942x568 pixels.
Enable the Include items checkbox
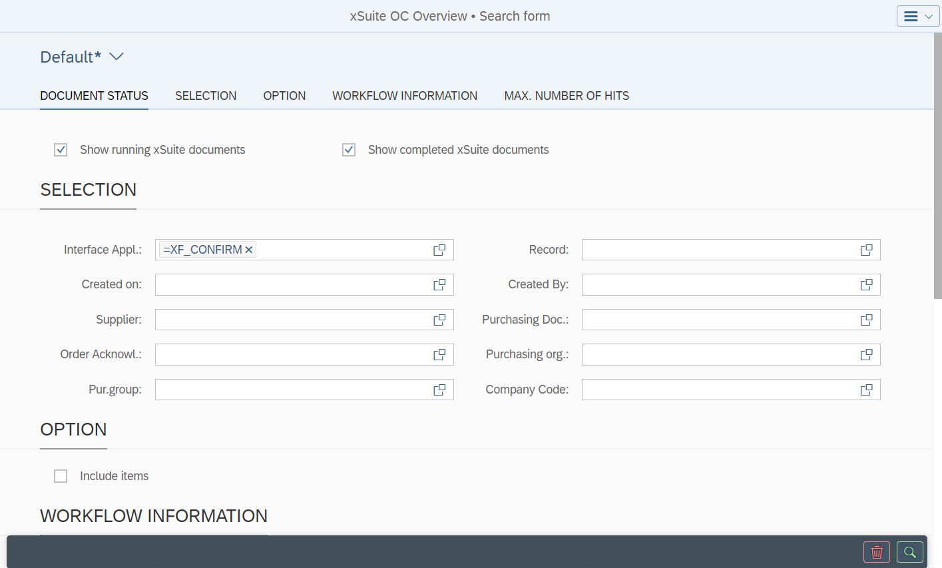pyautogui.click(x=61, y=476)
